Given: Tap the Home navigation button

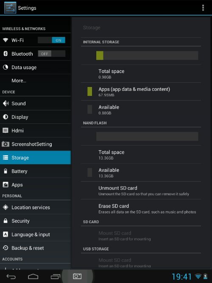Looking at the screenshot, I should click(33, 277).
